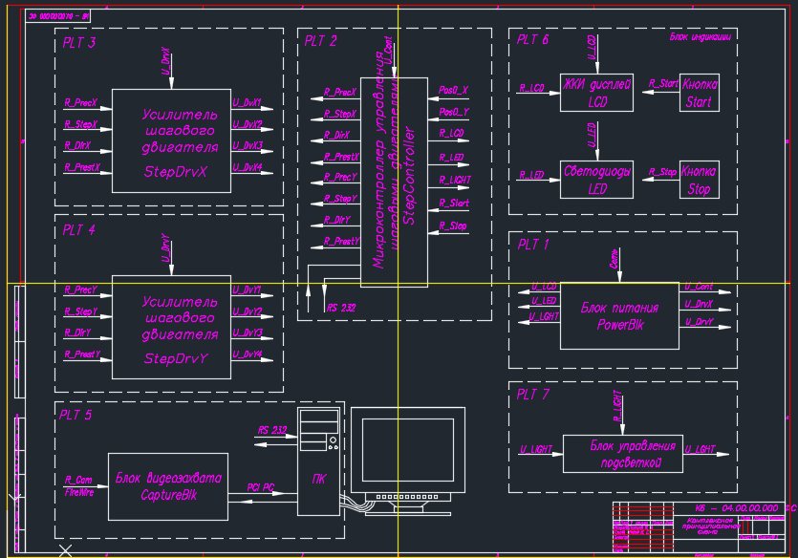Image resolution: width=798 pixels, height=558 pixels.
Task: Click the U_DvX3 output label
Action: pyautogui.click(x=248, y=145)
